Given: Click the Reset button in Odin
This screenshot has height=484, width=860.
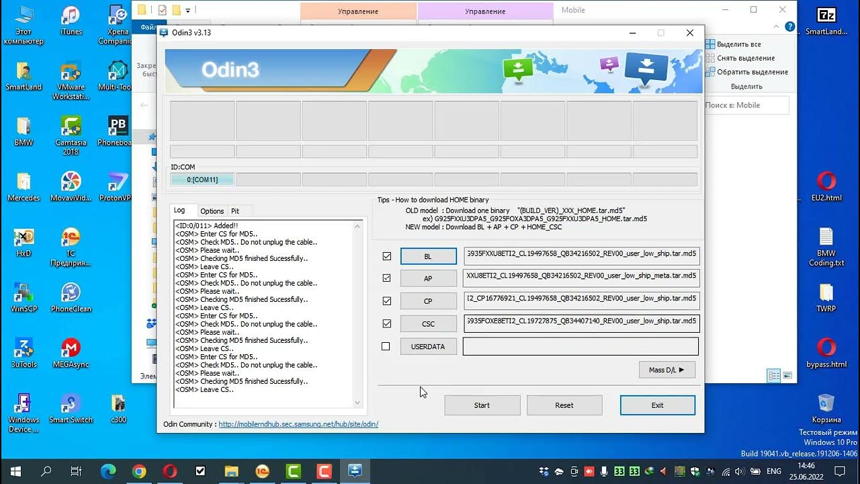Looking at the screenshot, I should pyautogui.click(x=564, y=405).
